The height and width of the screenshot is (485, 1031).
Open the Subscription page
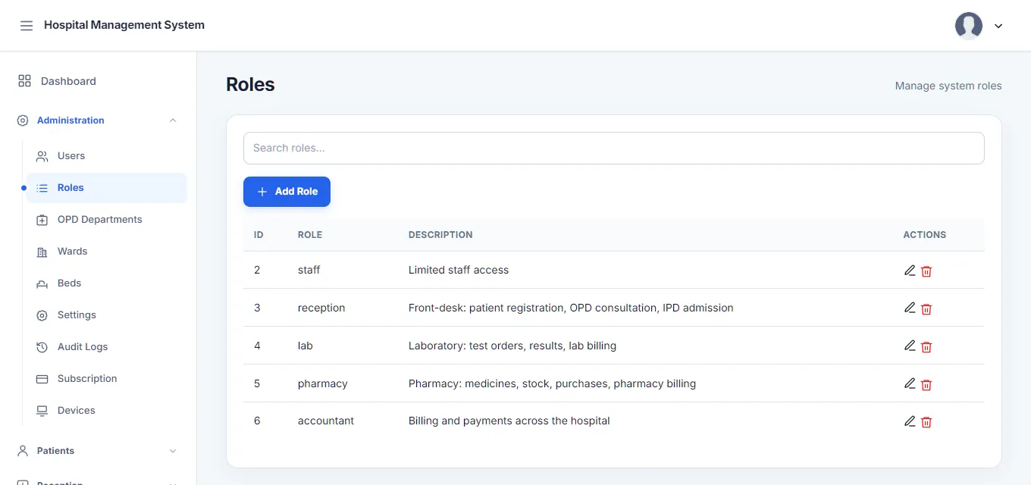coord(107,379)
